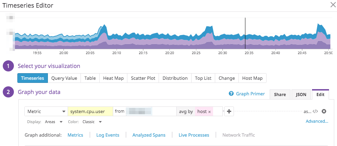Click the step 1 number badge
The width and height of the screenshot is (337, 146).
(8, 66)
